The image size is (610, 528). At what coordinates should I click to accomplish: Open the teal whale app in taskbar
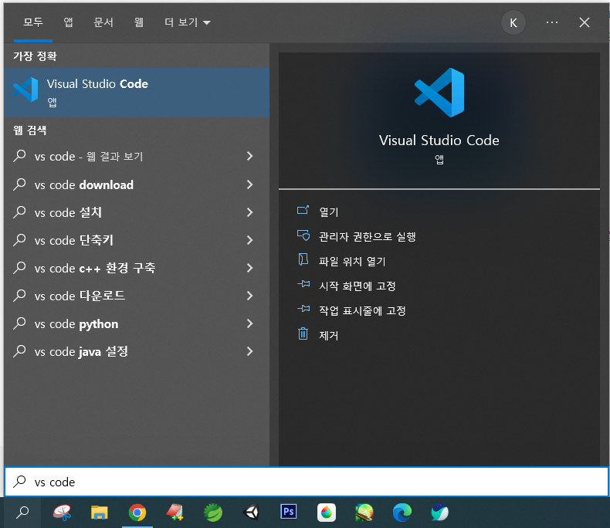439,513
